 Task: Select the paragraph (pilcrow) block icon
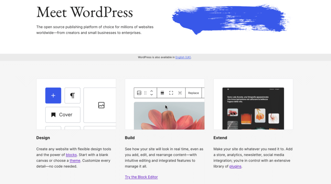coord(72,95)
